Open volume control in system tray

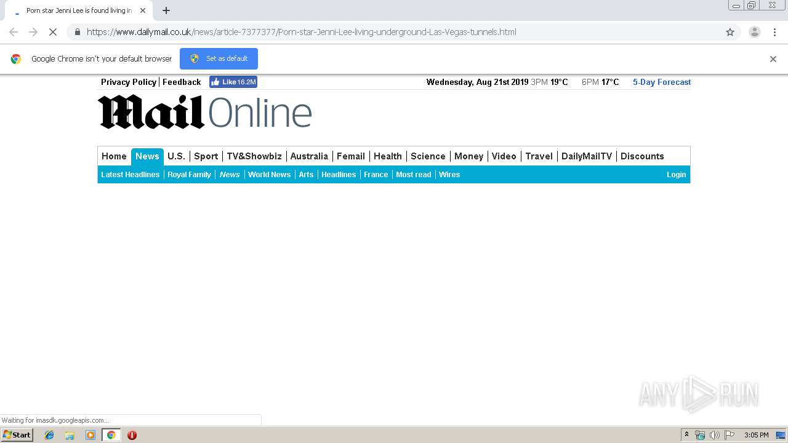714,435
